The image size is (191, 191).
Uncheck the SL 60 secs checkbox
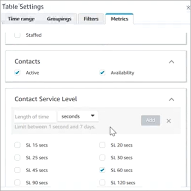click(x=102, y=170)
